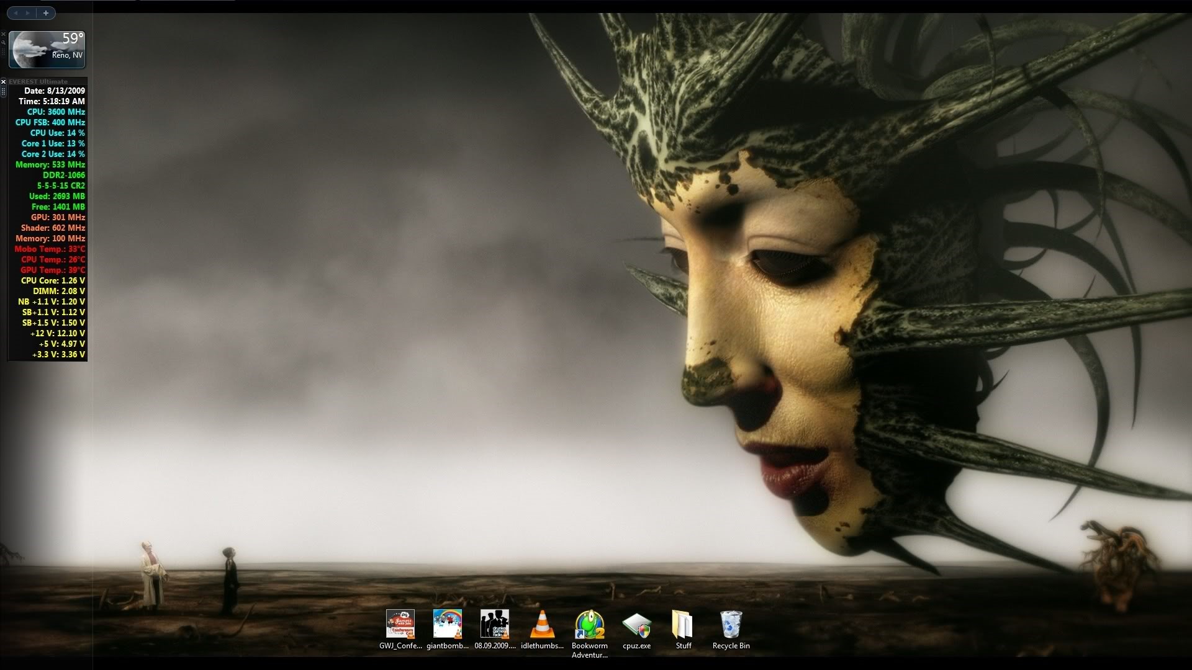Open weather gadget options wrench
The image size is (1192, 670).
click(4, 42)
